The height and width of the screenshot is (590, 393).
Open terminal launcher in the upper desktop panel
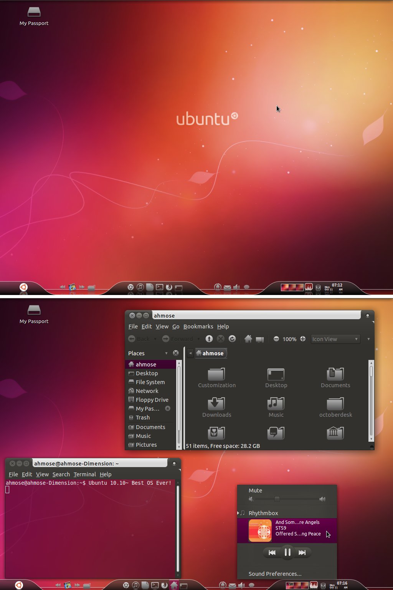click(x=160, y=287)
